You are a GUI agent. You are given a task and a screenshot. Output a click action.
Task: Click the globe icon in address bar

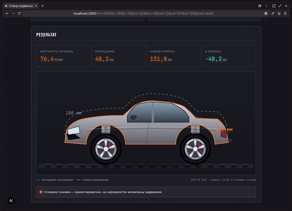coord(266,14)
